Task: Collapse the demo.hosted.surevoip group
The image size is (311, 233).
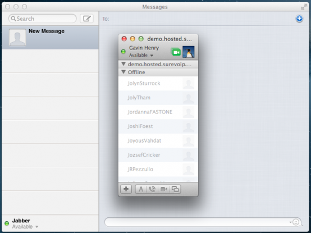Action: pyautogui.click(x=124, y=64)
